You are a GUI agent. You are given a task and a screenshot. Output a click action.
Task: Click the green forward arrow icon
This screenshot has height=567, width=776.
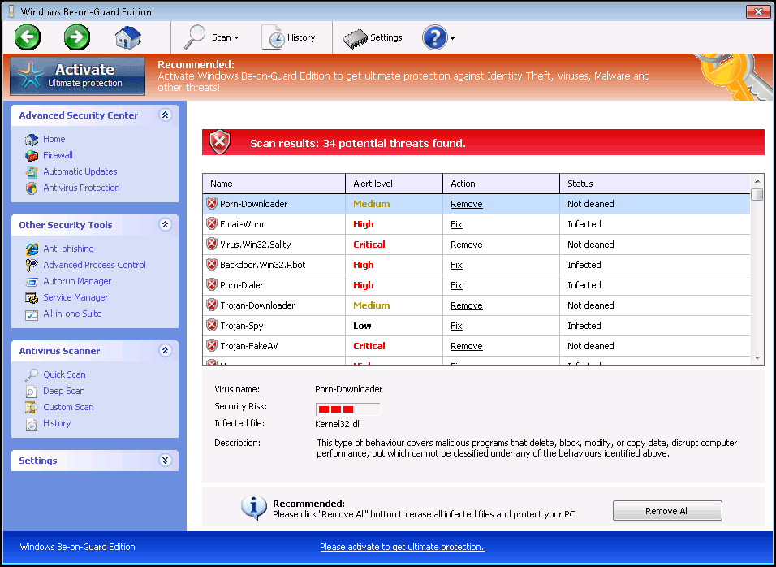coord(77,37)
